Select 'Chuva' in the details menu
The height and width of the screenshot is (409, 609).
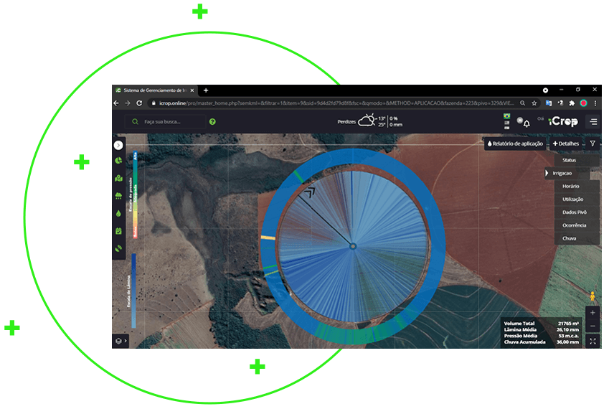coord(577,238)
